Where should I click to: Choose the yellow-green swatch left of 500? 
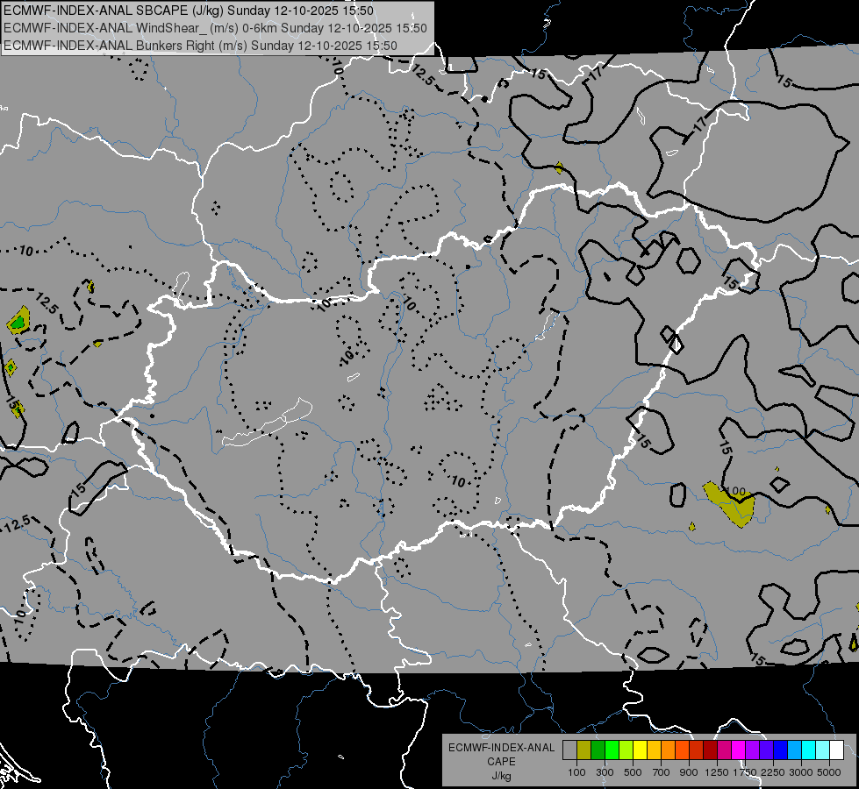click(626, 750)
